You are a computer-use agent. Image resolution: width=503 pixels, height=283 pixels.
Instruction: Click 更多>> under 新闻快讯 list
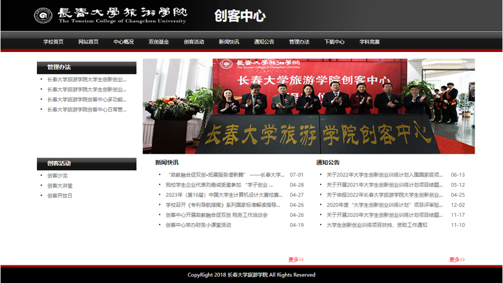296,259
